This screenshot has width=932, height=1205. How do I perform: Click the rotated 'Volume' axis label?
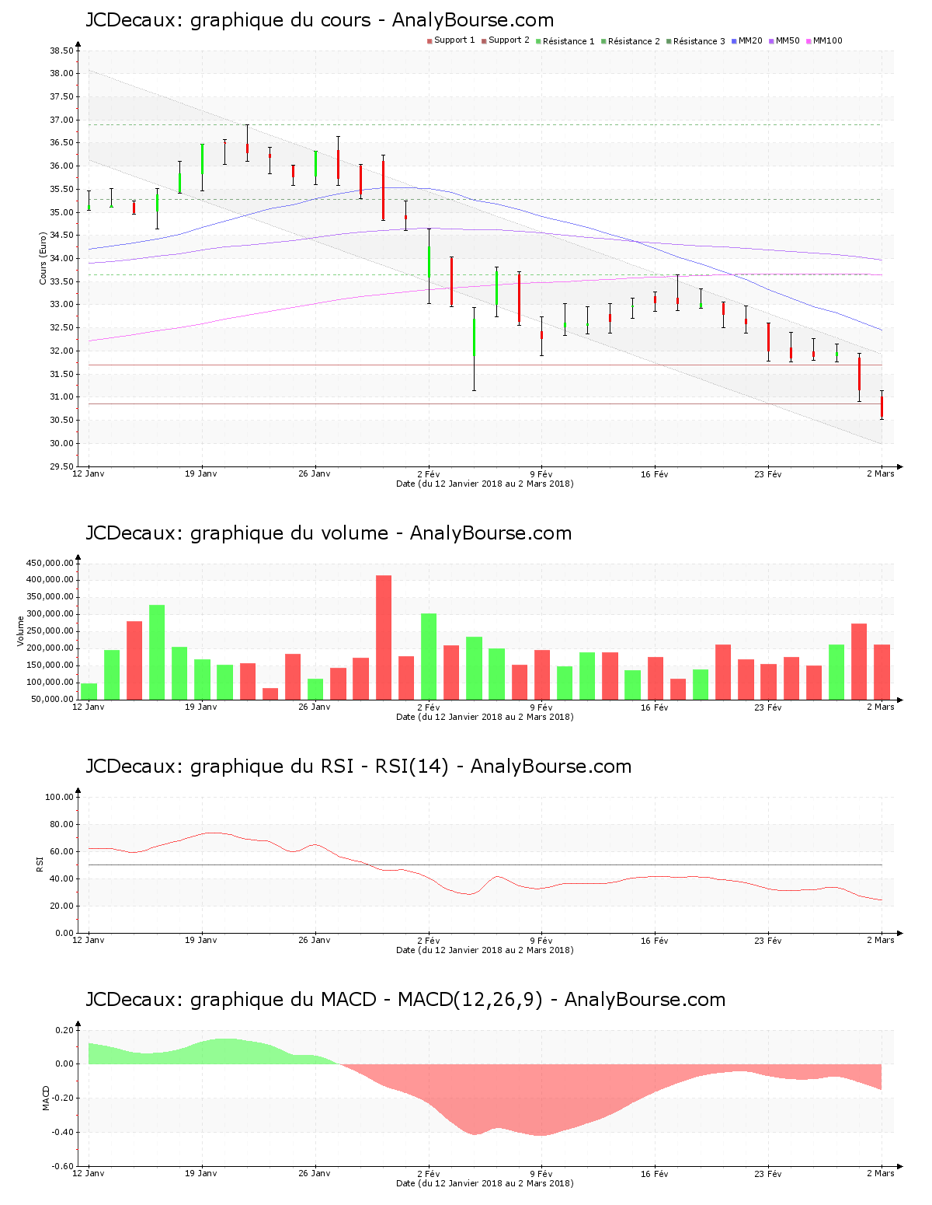pos(21,631)
